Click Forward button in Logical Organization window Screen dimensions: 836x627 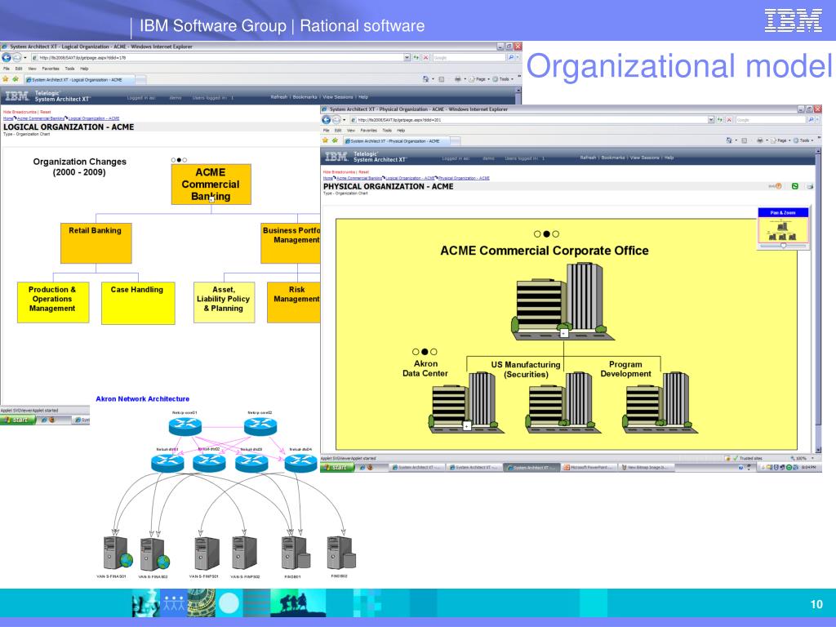click(x=17, y=58)
